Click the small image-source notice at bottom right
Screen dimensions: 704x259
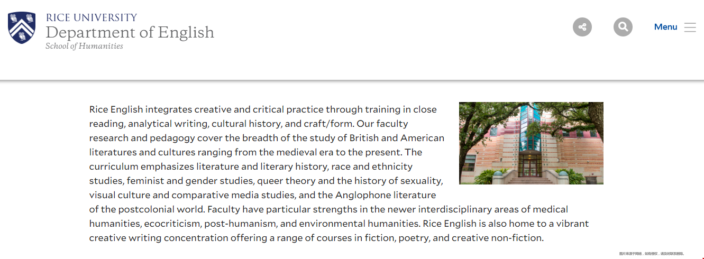[651, 254]
